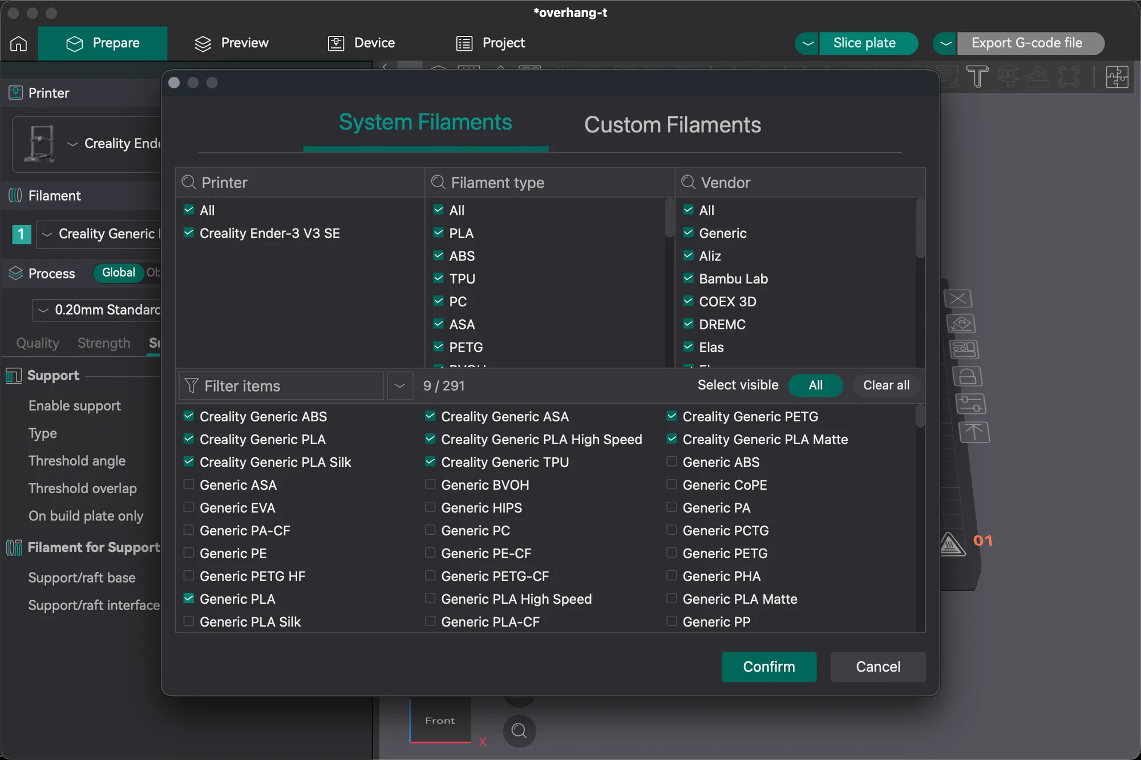Switch to Custom Filaments tab
This screenshot has height=760, width=1141.
click(x=672, y=125)
